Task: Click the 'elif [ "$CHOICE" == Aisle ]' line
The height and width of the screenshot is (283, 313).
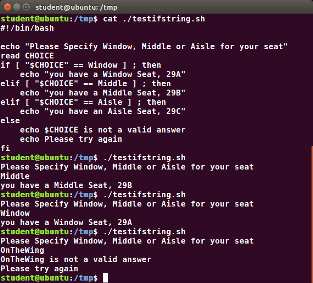Action: tap(83, 102)
